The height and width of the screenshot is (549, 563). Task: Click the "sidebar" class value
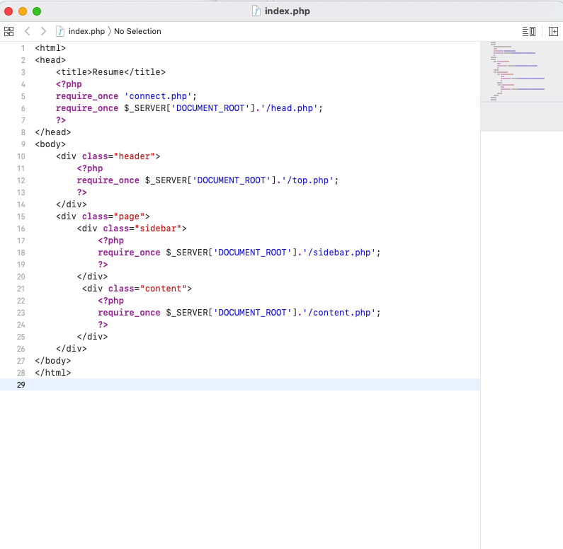click(158, 229)
